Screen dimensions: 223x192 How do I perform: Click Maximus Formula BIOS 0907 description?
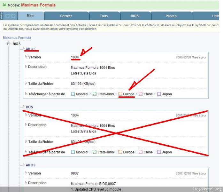click(93, 184)
